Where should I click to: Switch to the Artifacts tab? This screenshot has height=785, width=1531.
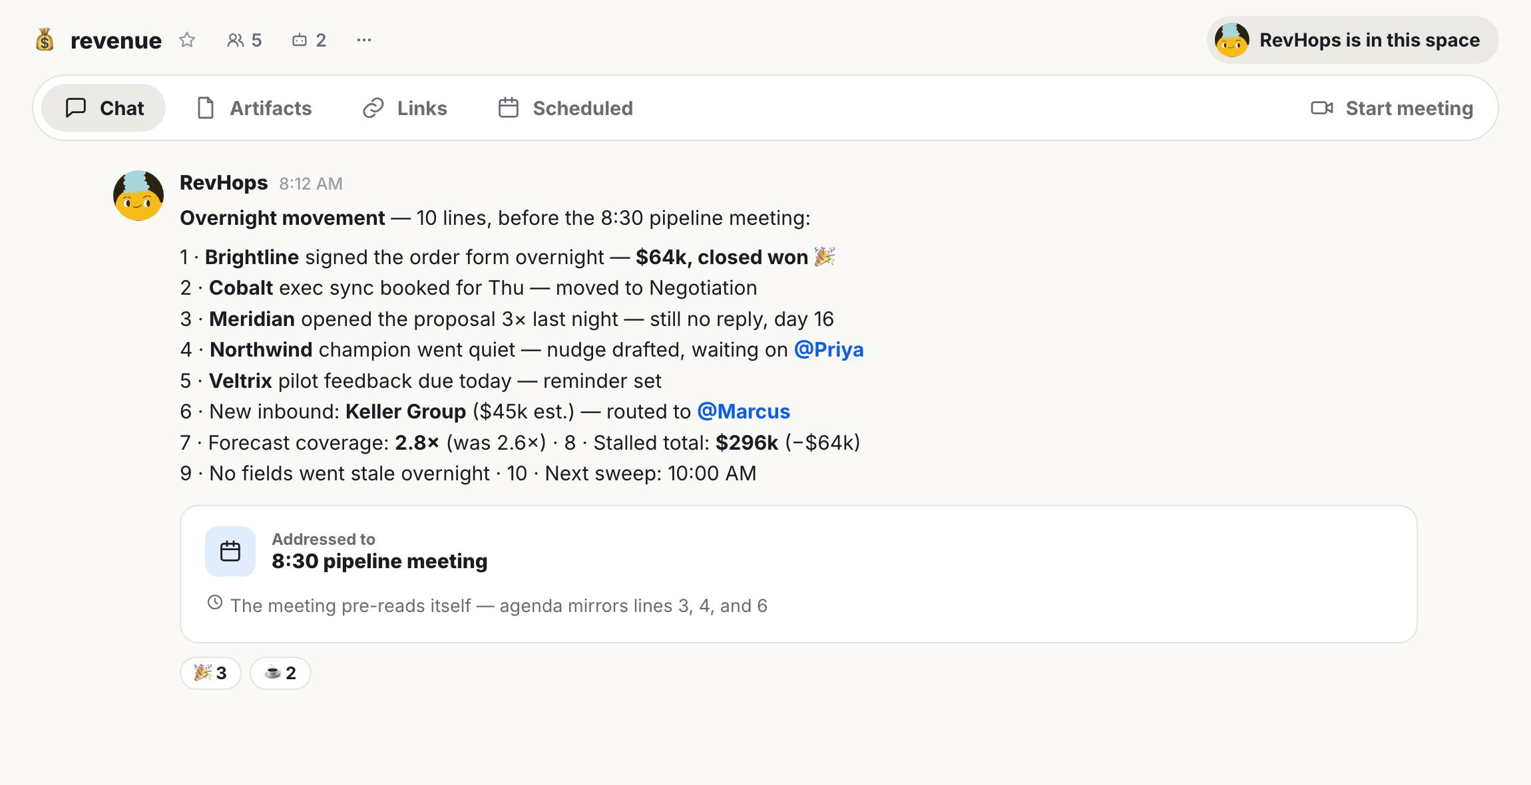tap(254, 108)
